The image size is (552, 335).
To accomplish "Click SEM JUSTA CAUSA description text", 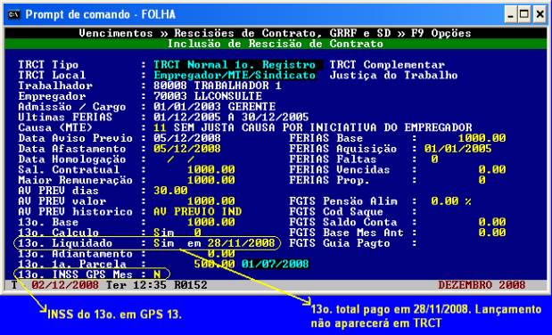I will point(323,127).
